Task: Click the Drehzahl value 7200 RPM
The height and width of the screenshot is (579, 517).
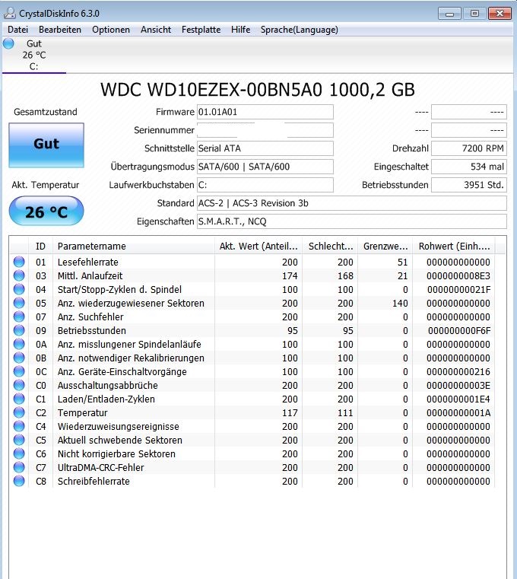Action: [x=469, y=148]
